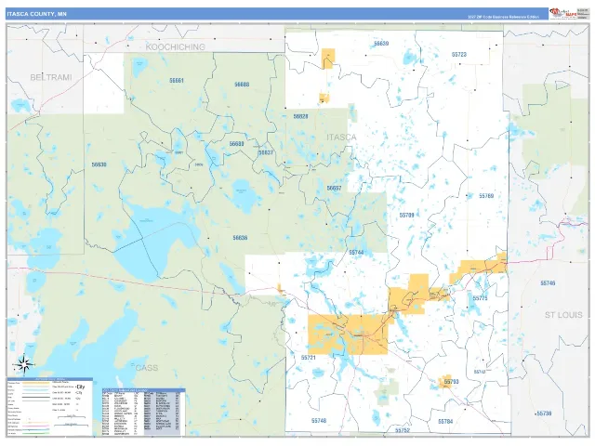595x446 pixels.
Task: Click ZIP code label 55744
Action: click(x=356, y=253)
